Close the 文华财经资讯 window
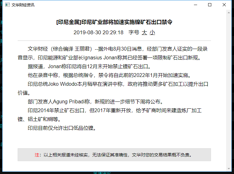Viewport: 234px width, 174px height. tap(224, 5)
